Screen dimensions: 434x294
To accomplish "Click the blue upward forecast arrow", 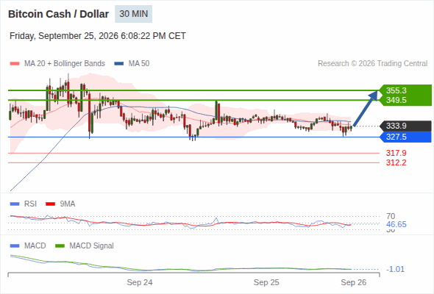I will click(x=366, y=109).
